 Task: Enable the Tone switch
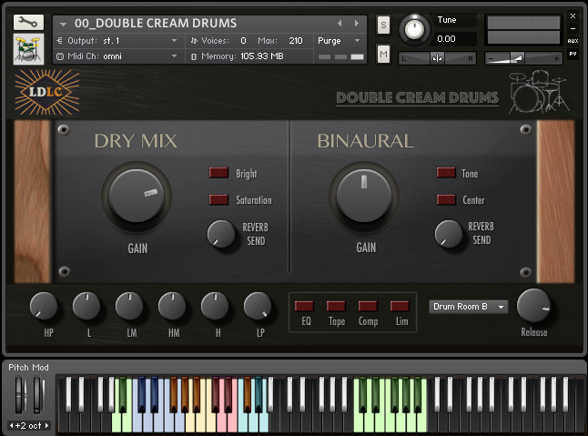(446, 172)
